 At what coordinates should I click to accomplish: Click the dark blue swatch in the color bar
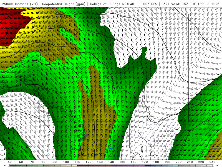coord(148,166)
